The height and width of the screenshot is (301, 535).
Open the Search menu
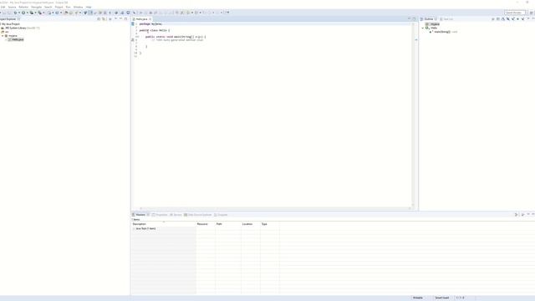tap(48, 7)
